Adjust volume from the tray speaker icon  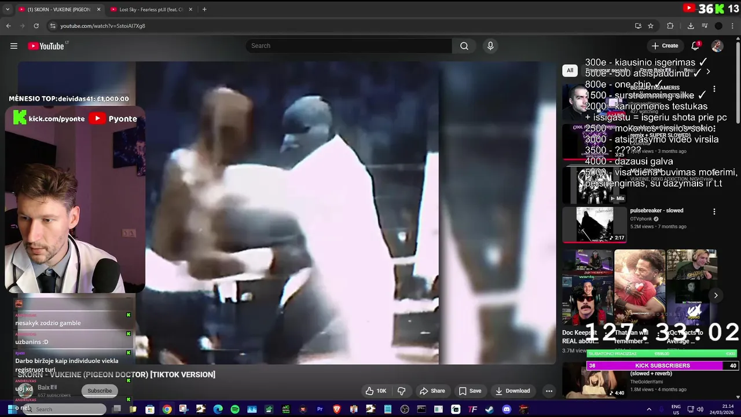pos(699,409)
